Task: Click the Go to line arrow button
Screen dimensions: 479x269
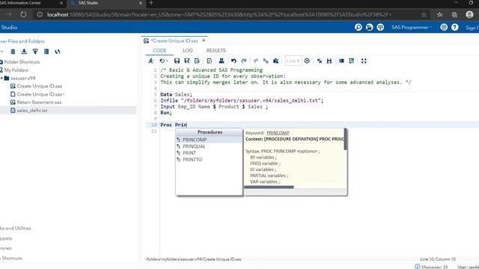Action: click(x=307, y=61)
